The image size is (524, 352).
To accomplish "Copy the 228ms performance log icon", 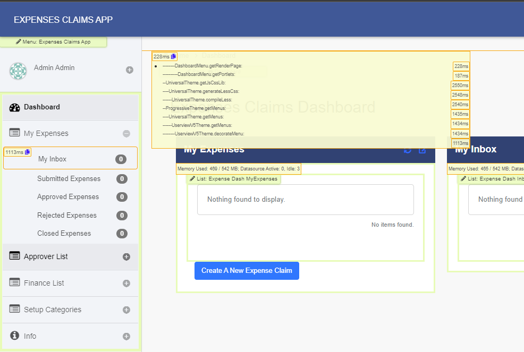I will [173, 56].
